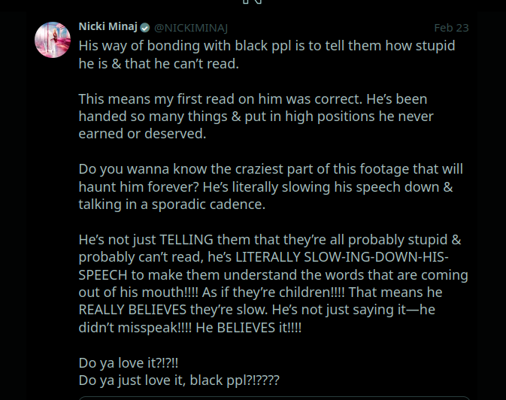Click the paragraph starting 'His way of bonding'

tap(267, 46)
